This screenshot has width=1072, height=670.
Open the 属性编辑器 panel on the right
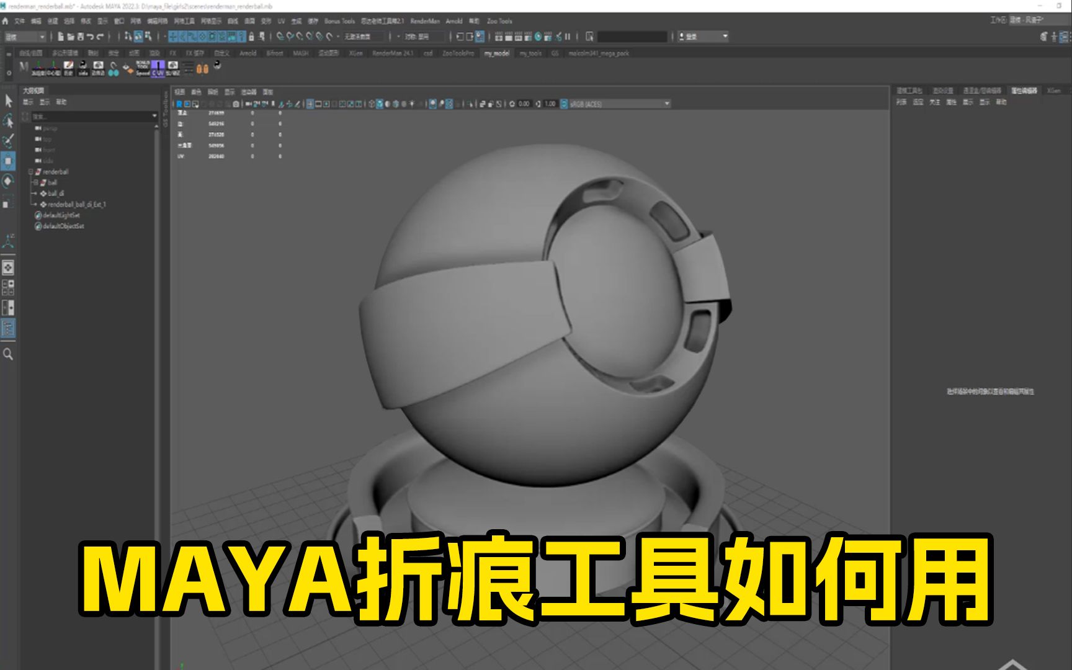(x=1025, y=91)
